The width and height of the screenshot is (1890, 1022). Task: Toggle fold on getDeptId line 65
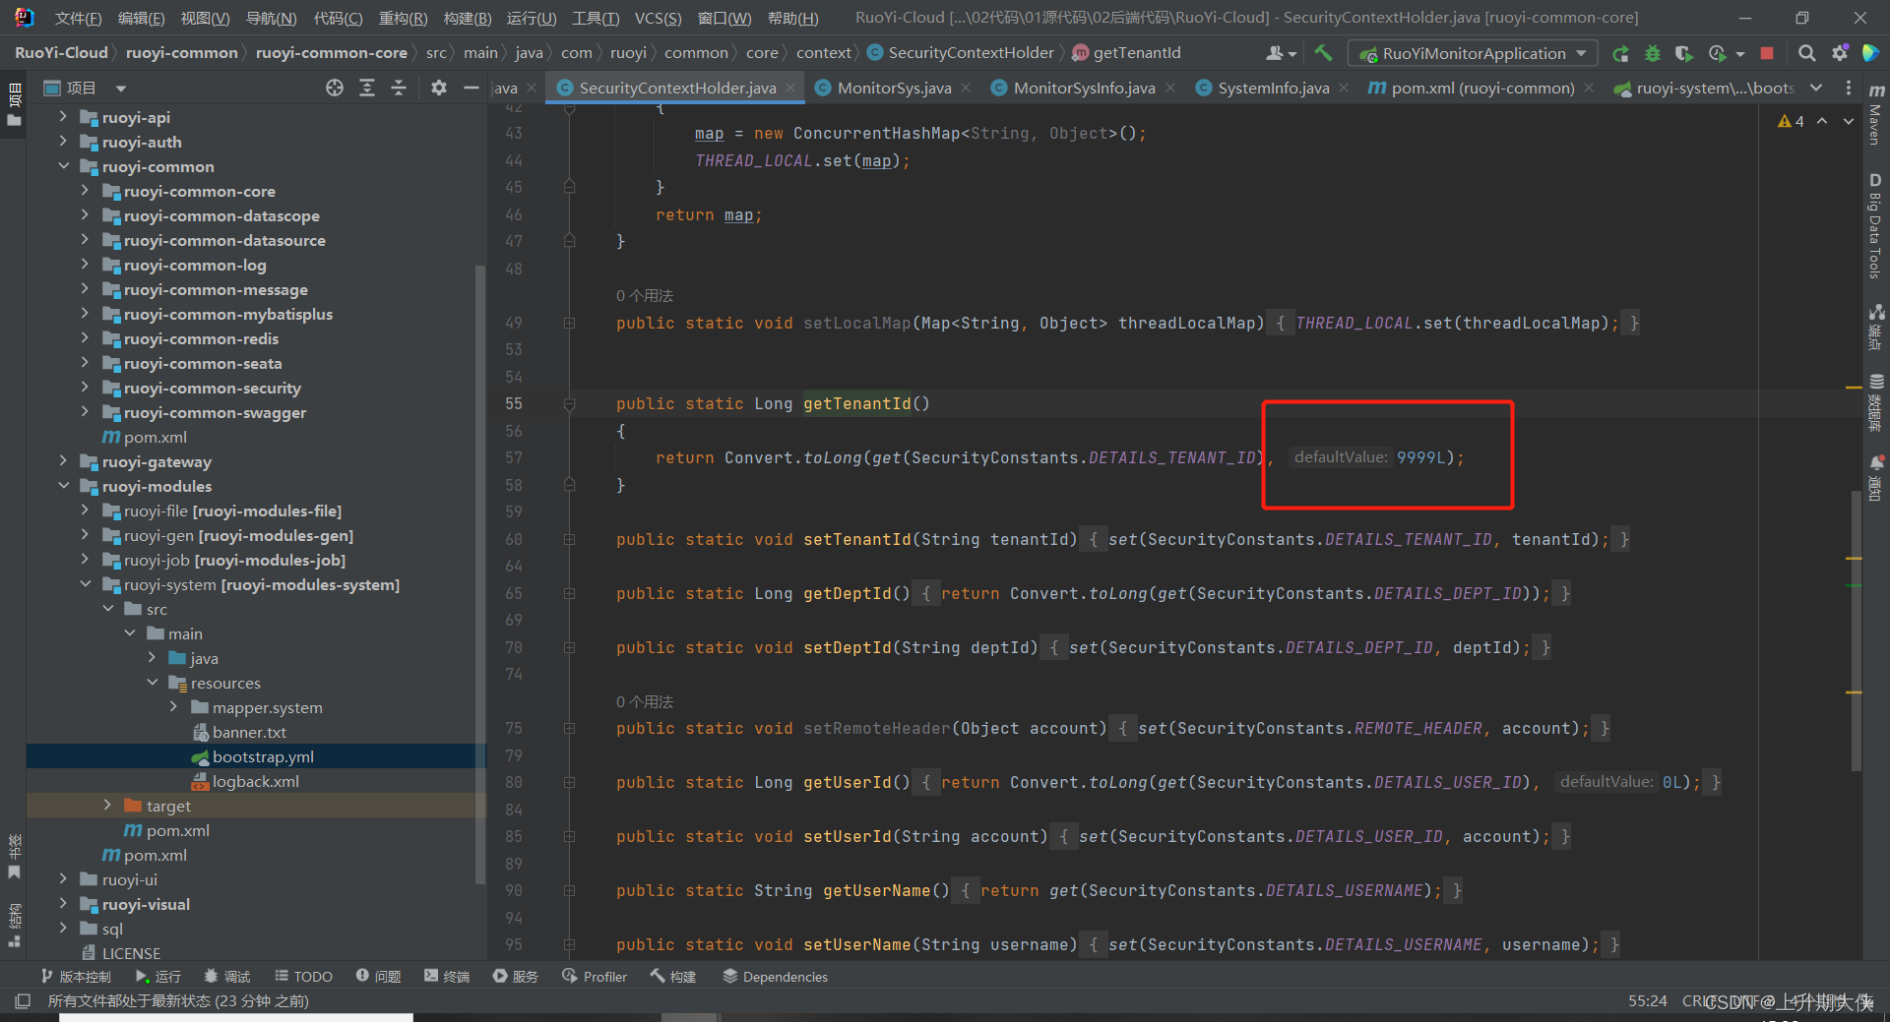tap(569, 594)
